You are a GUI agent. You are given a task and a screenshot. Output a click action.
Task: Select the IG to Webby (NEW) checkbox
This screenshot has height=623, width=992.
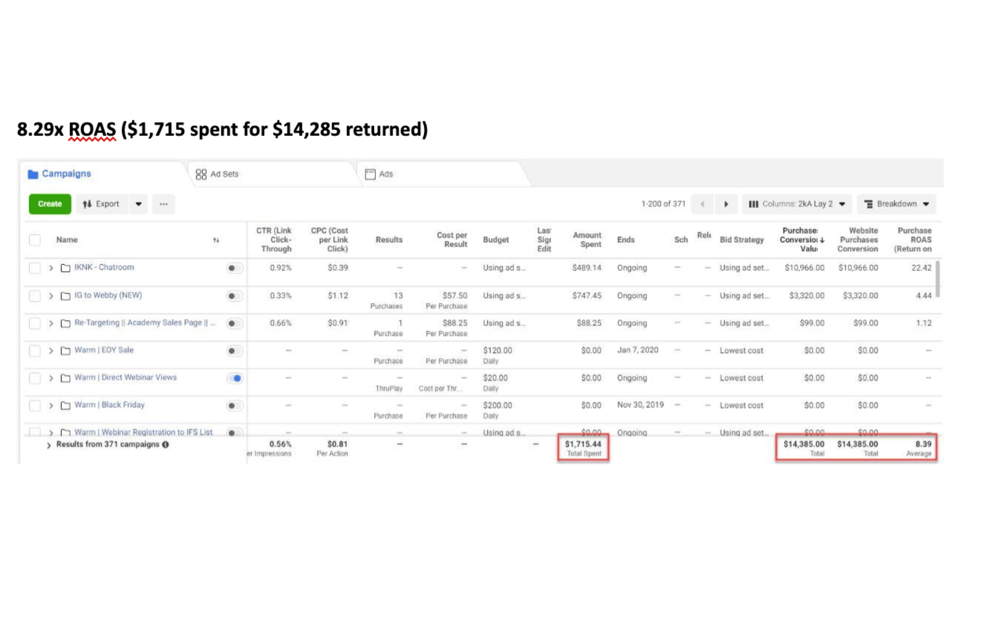(35, 296)
